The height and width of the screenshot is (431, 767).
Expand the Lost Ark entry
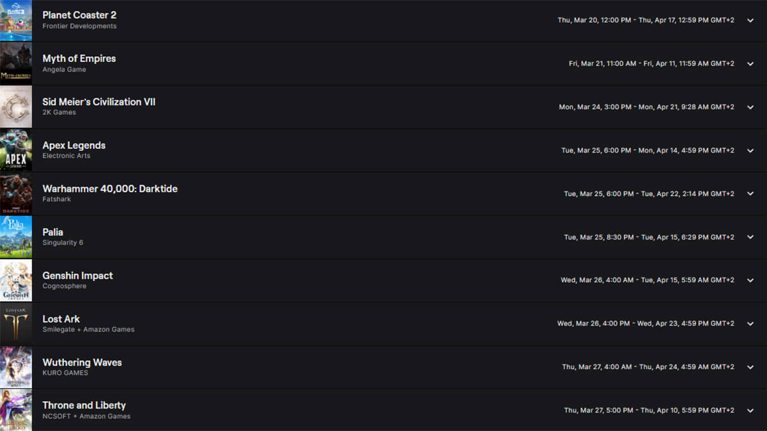(750, 324)
